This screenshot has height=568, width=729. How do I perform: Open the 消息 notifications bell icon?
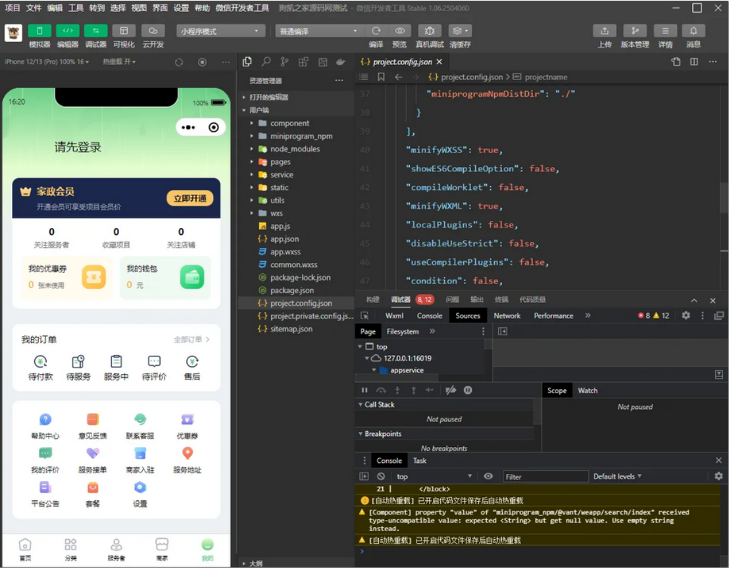[693, 30]
